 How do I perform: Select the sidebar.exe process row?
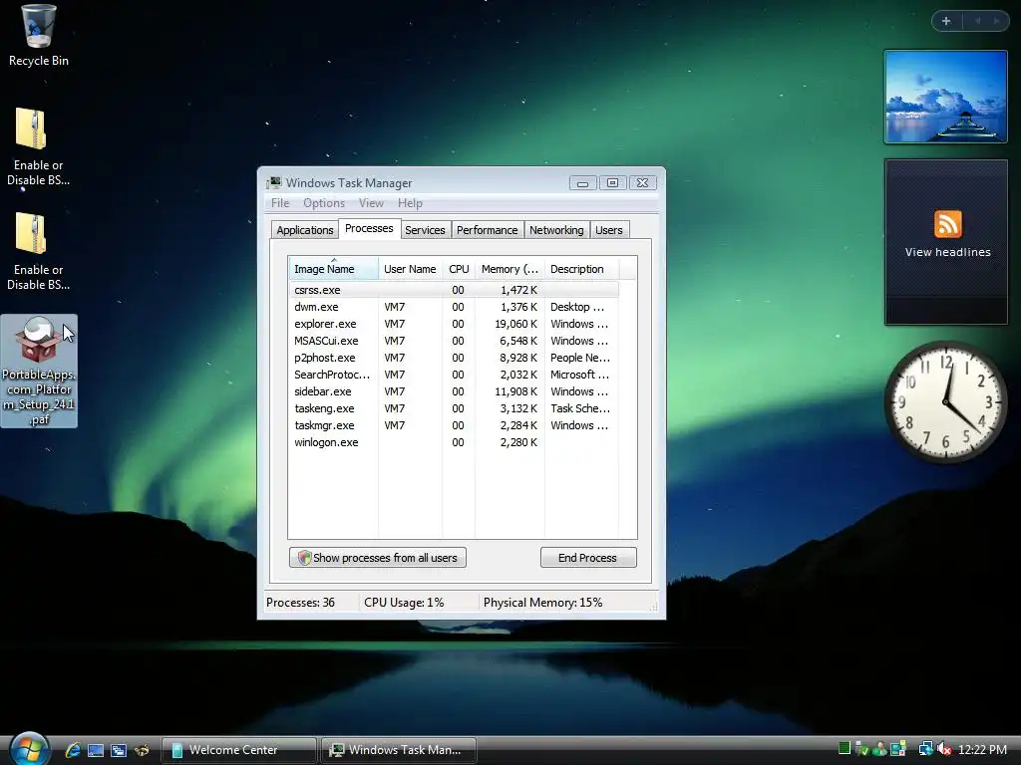[454, 391]
